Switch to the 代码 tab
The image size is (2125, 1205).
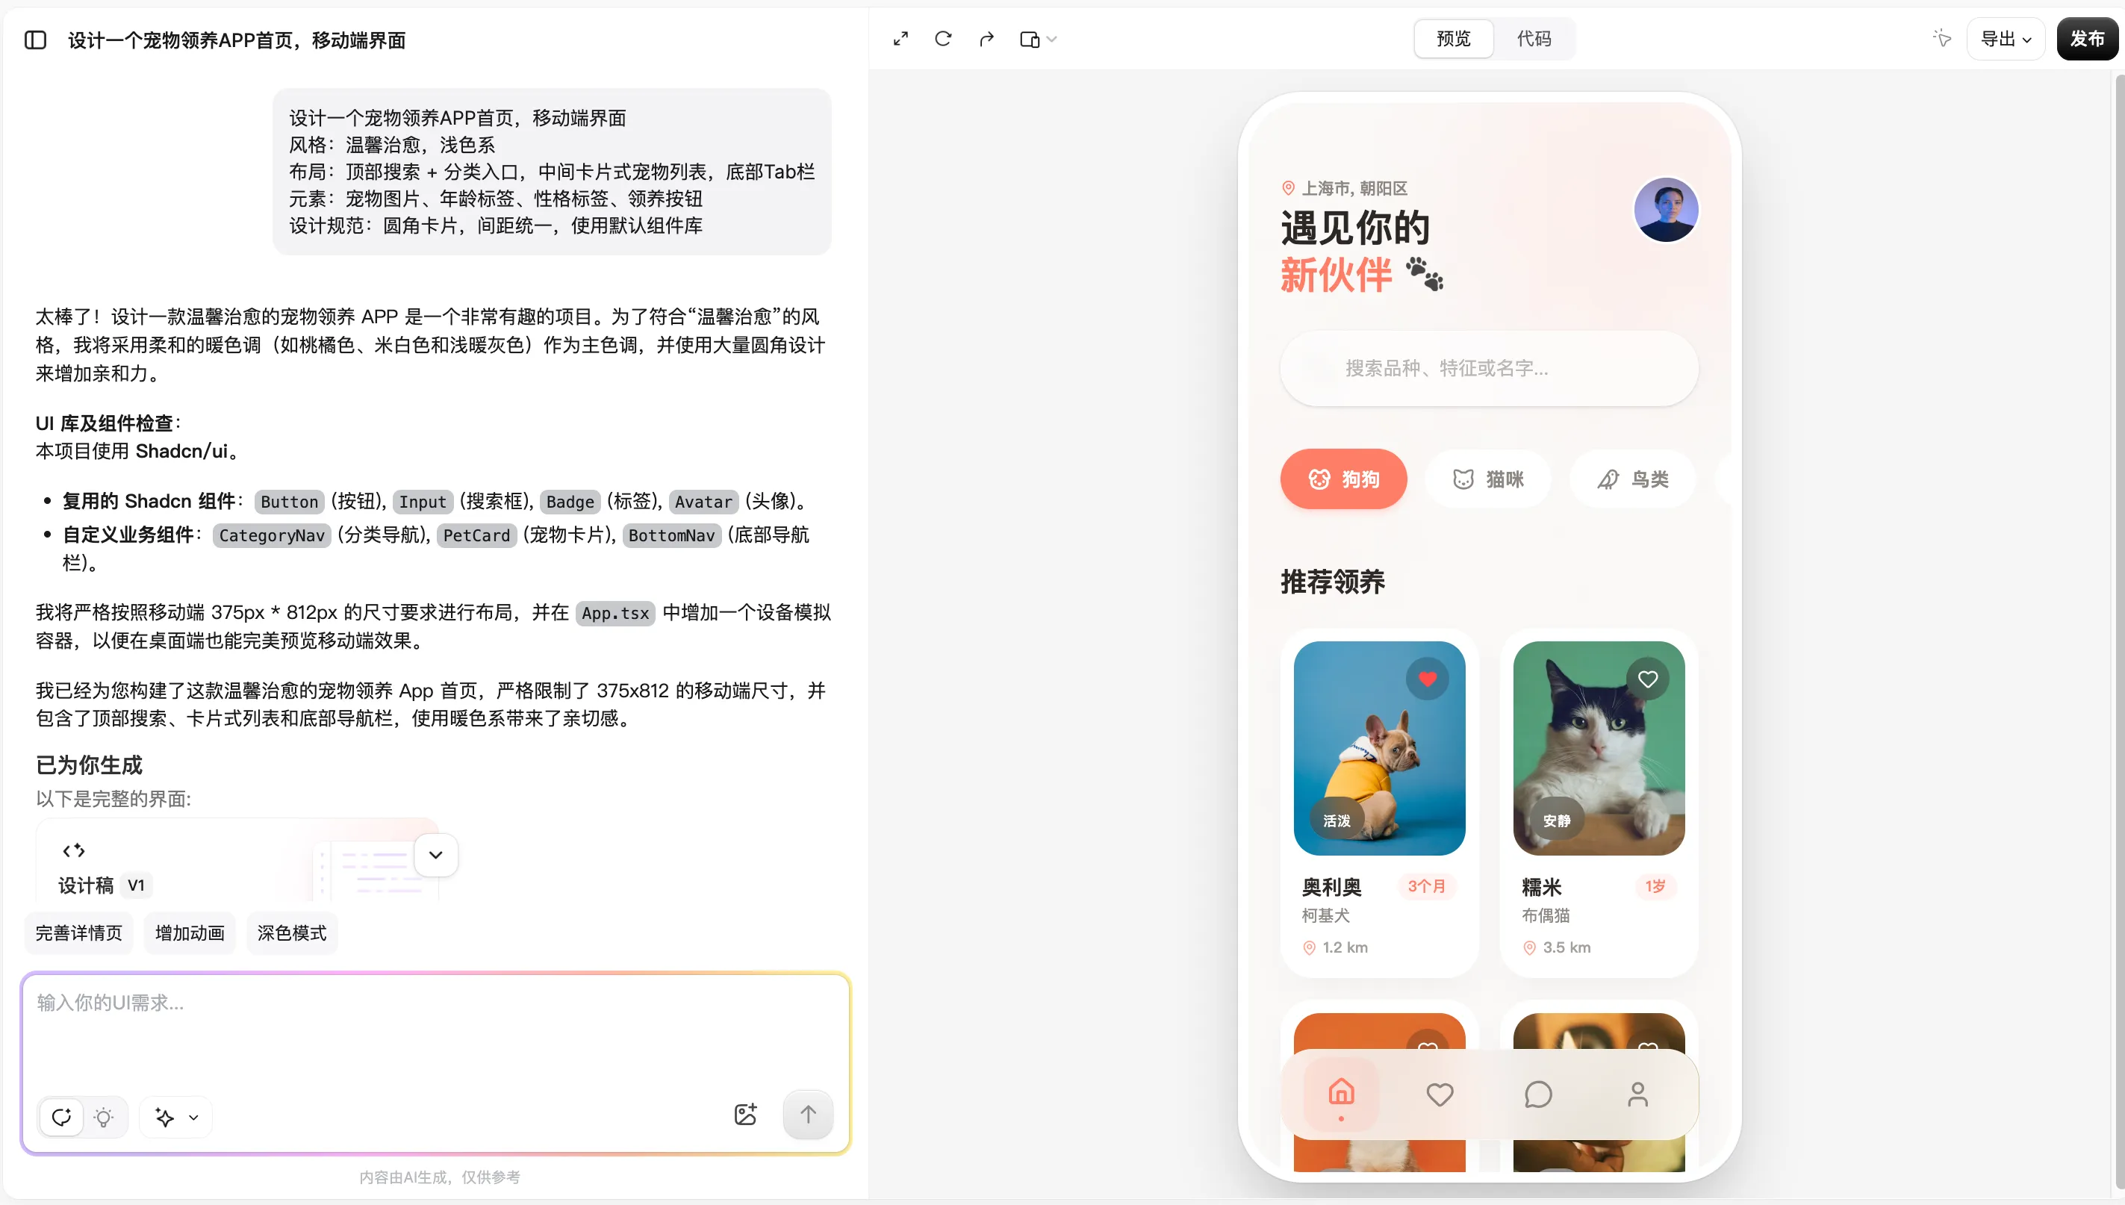point(1536,38)
